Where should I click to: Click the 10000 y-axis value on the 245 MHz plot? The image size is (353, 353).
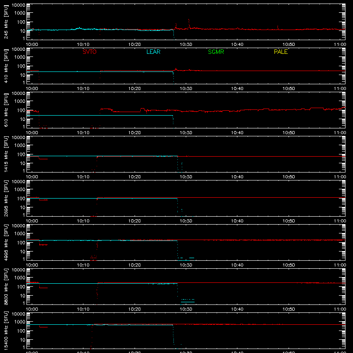click(x=19, y=5)
